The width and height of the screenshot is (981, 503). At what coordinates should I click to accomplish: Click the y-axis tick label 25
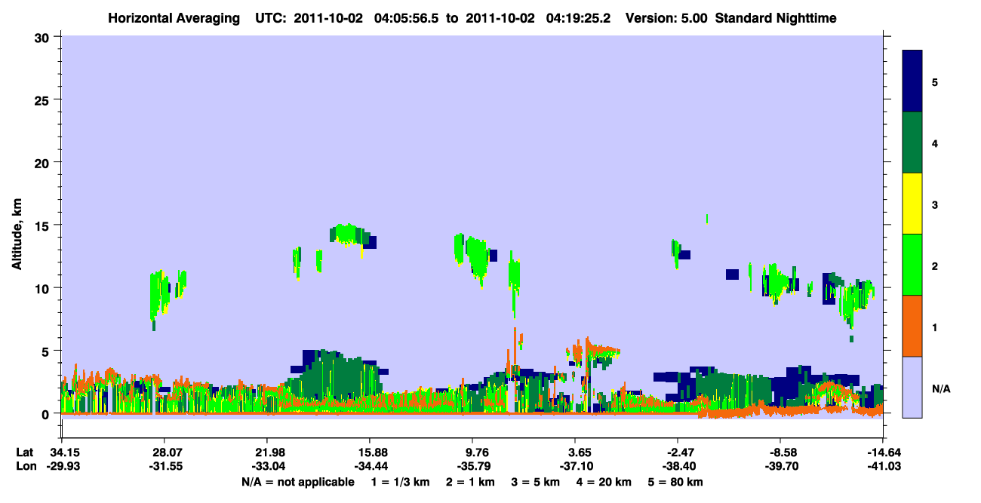point(44,100)
